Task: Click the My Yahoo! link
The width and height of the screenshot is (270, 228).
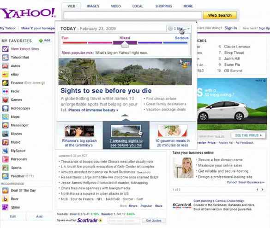Action: pos(8,28)
